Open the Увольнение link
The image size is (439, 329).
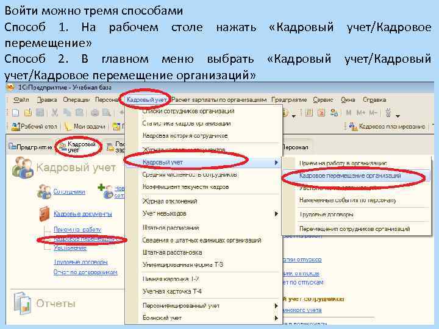70,247
